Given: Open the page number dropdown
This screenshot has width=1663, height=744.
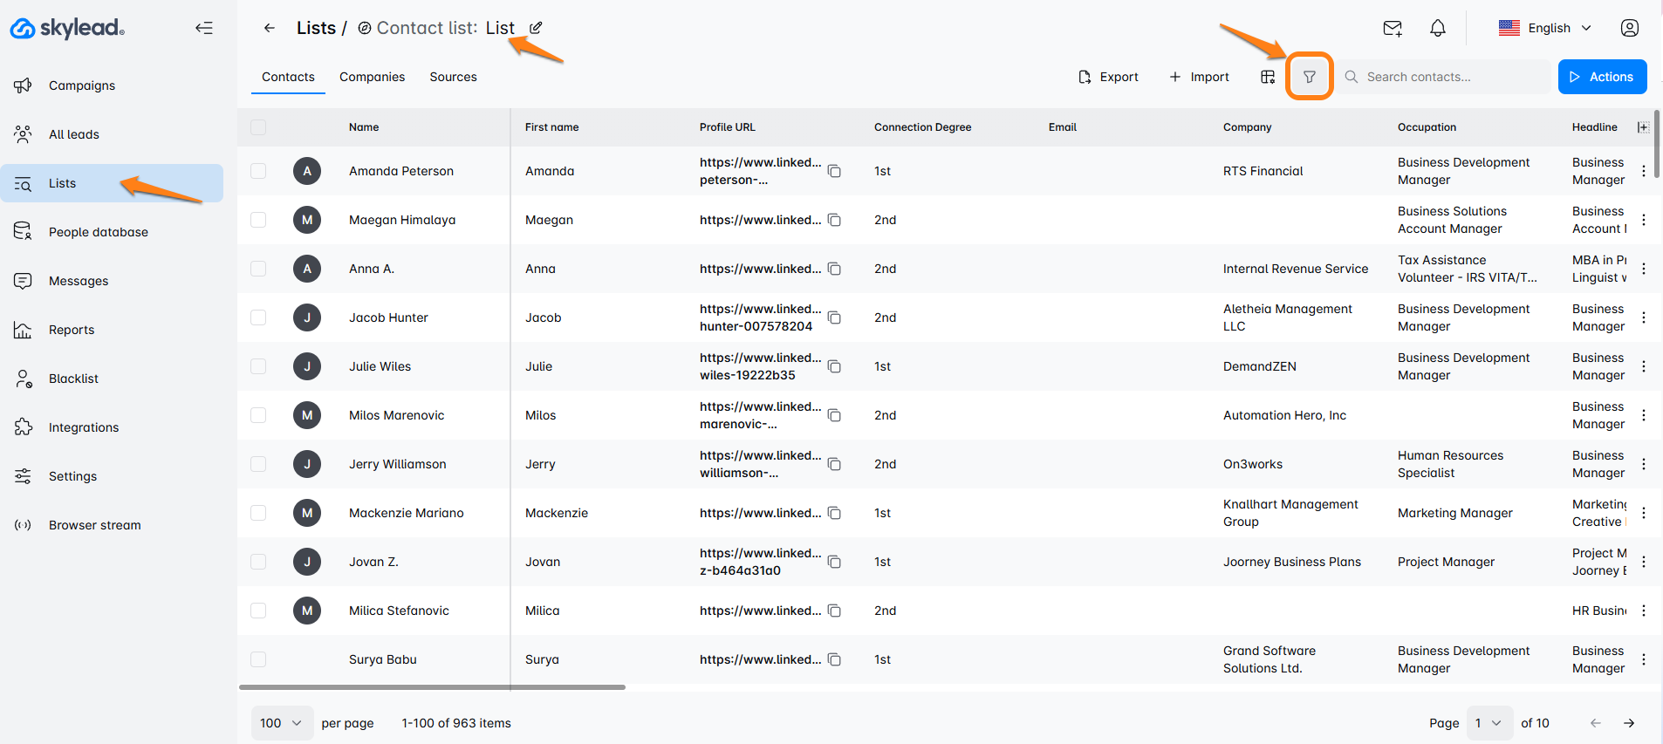Looking at the screenshot, I should click(1489, 723).
